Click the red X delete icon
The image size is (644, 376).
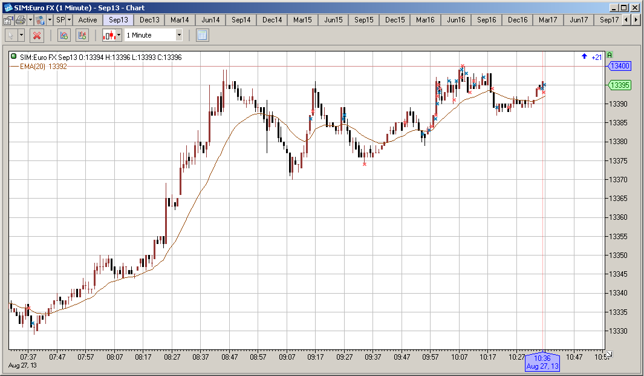[37, 35]
